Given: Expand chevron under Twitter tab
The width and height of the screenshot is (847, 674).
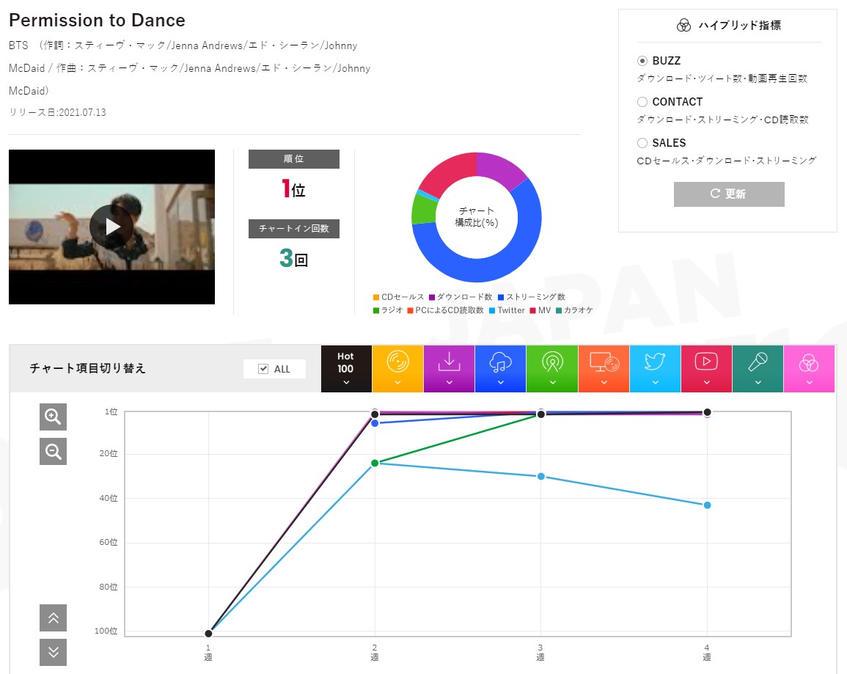Looking at the screenshot, I should 655,382.
